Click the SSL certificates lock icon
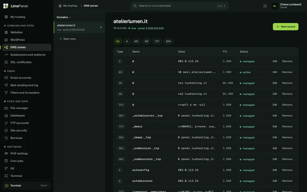The width and height of the screenshot is (307, 192). click(x=6, y=62)
